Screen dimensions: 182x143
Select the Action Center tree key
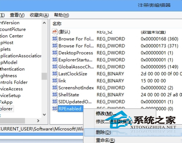(11, 36)
